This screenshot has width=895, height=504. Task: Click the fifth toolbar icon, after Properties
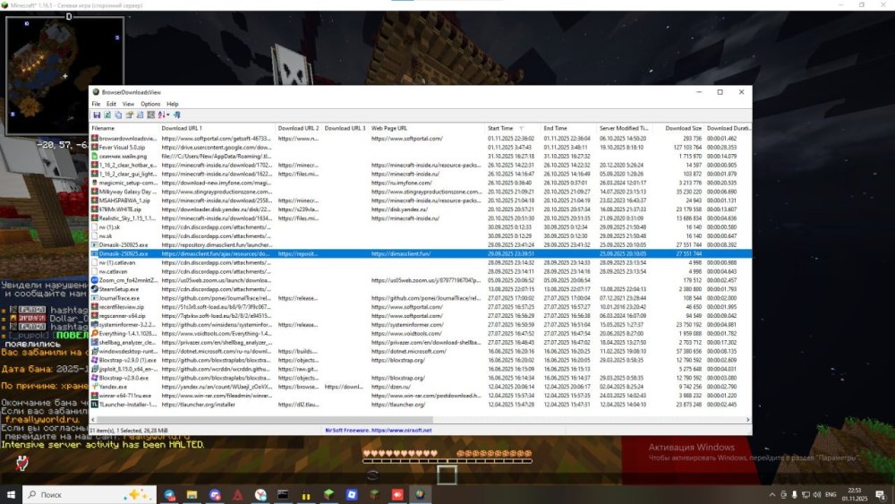click(x=140, y=115)
